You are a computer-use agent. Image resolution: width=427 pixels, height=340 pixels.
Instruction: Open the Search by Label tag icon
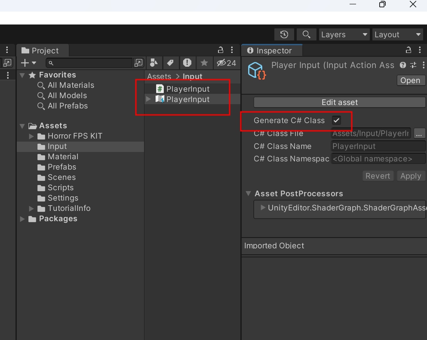170,63
